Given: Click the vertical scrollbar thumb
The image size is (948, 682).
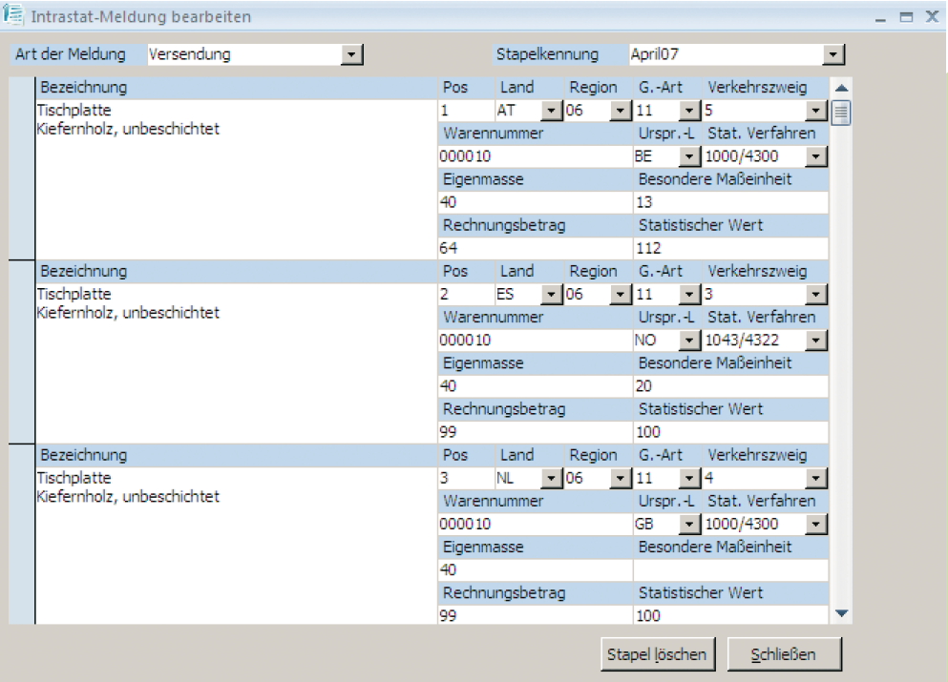Looking at the screenshot, I should coord(841,114).
